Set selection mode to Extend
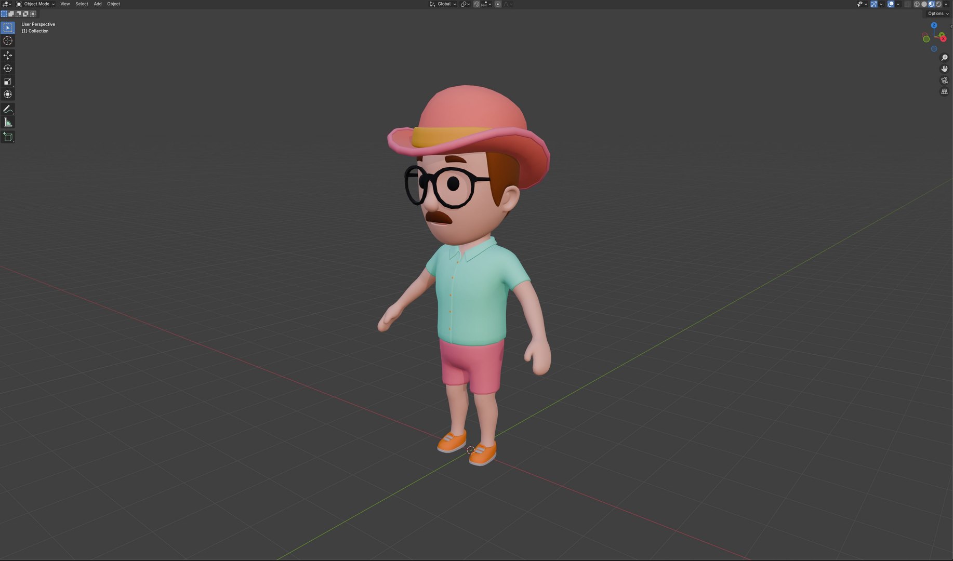Image resolution: width=953 pixels, height=561 pixels. pyautogui.click(x=11, y=14)
